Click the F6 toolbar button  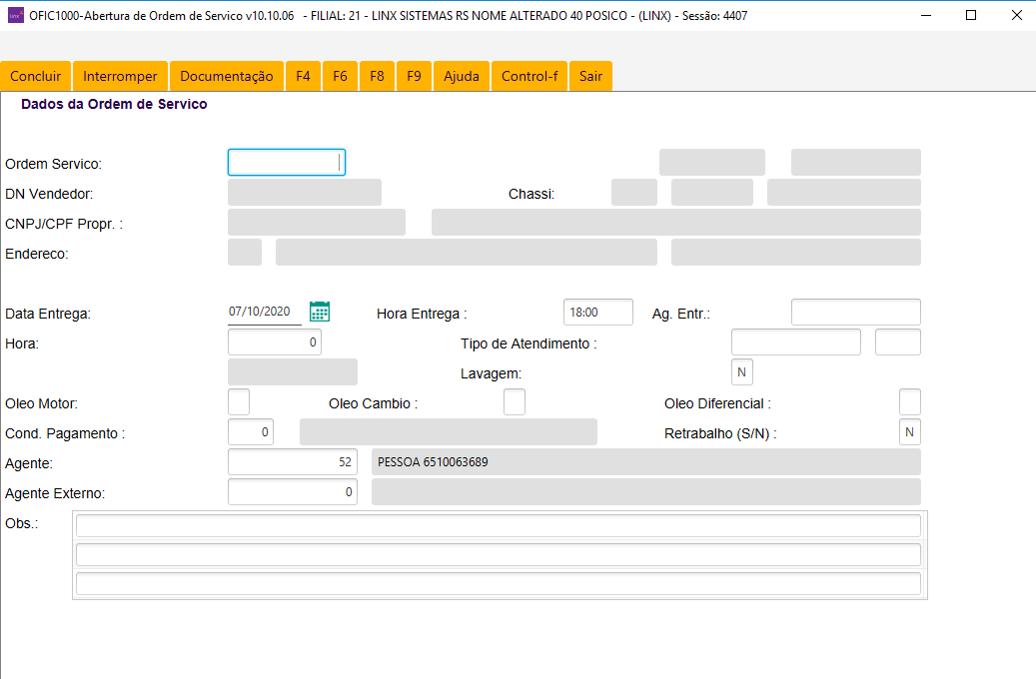click(341, 76)
